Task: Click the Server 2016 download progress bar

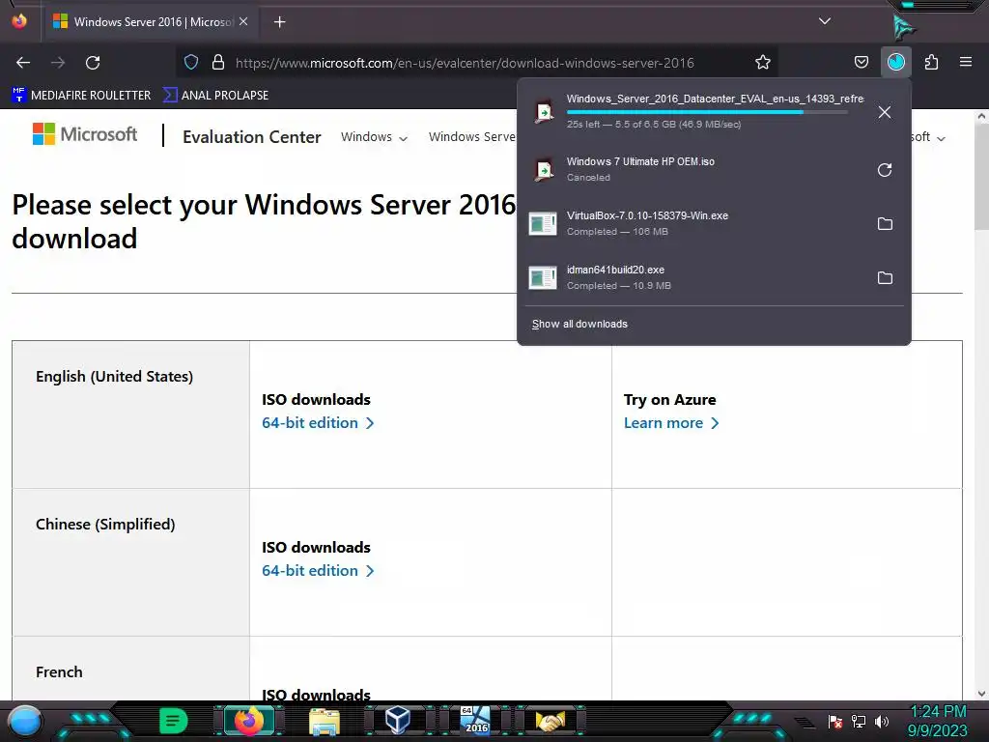Action: pyautogui.click(x=707, y=112)
